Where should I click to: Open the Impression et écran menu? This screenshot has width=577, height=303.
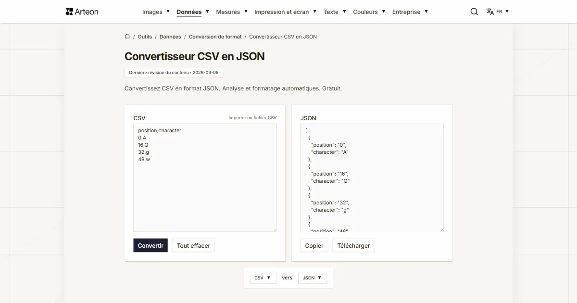pyautogui.click(x=282, y=12)
